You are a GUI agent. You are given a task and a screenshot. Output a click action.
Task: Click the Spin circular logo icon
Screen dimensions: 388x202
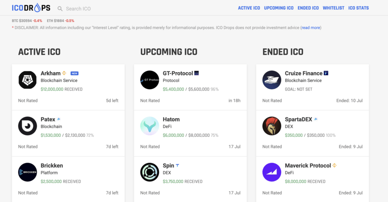pyautogui.click(x=150, y=172)
